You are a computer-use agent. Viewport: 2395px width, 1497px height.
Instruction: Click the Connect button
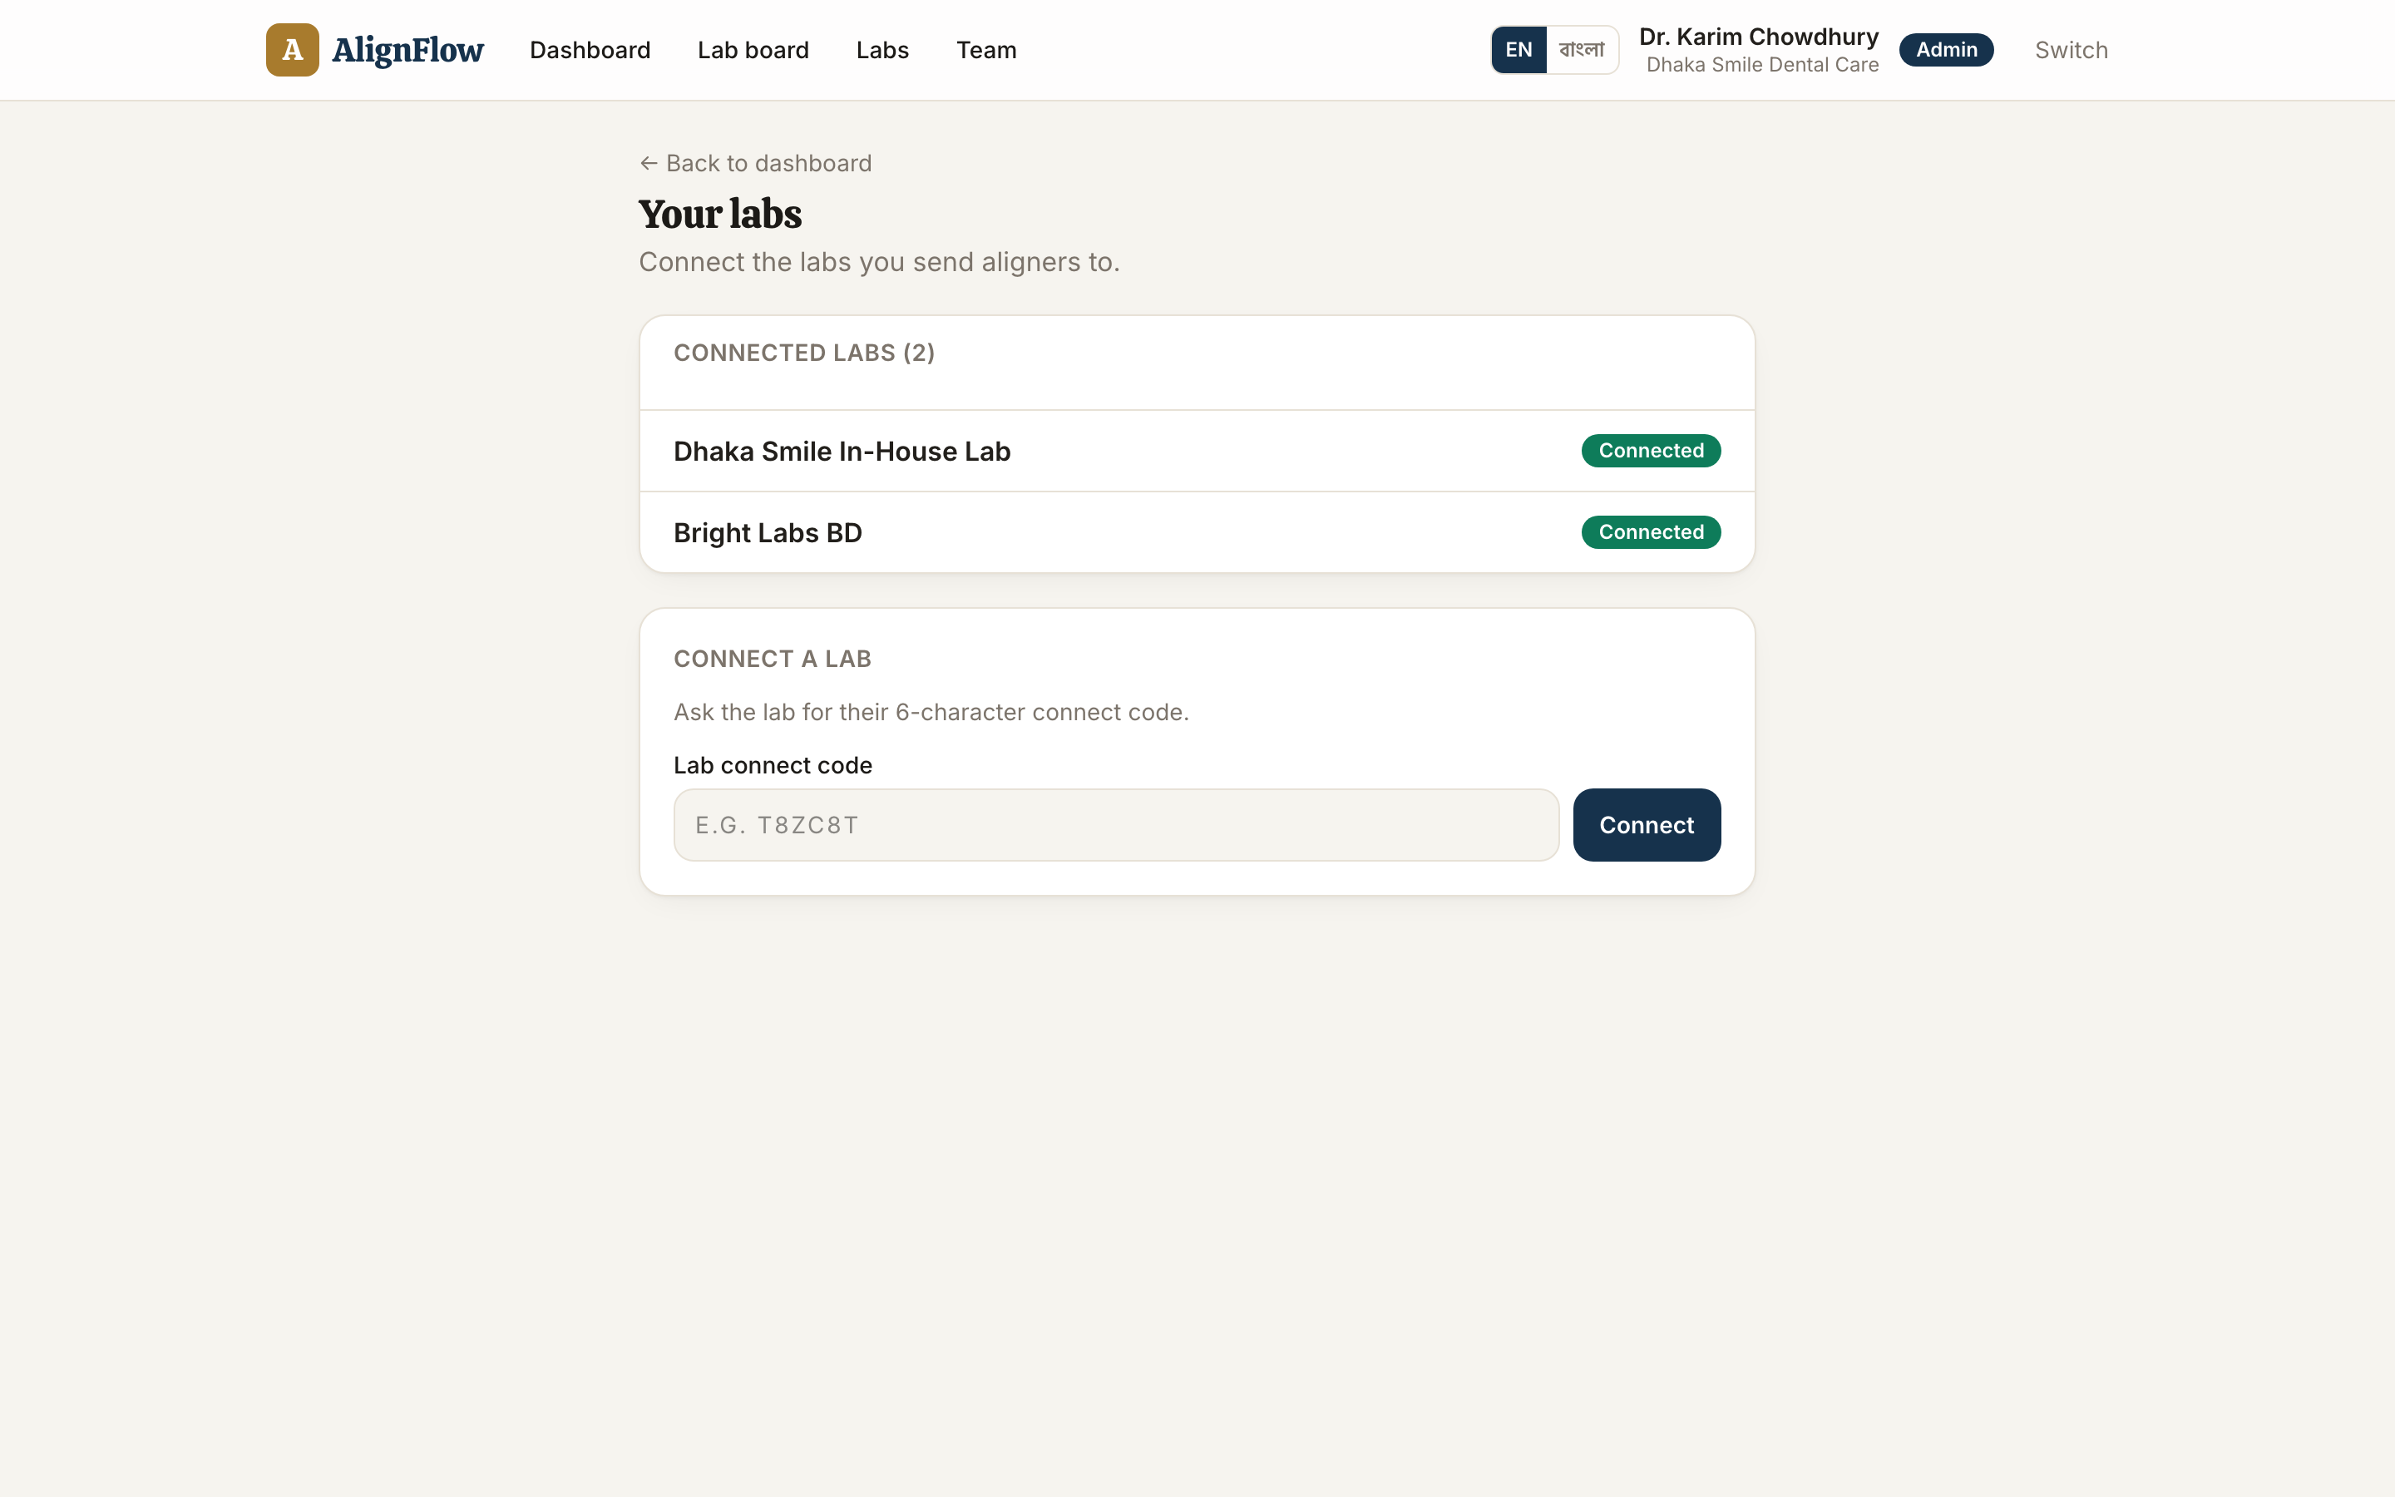click(x=1646, y=825)
